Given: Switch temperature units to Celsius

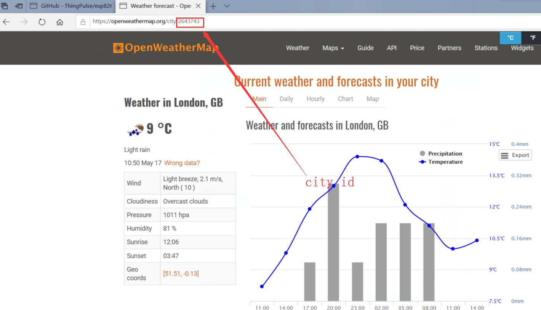Looking at the screenshot, I should click(x=511, y=38).
